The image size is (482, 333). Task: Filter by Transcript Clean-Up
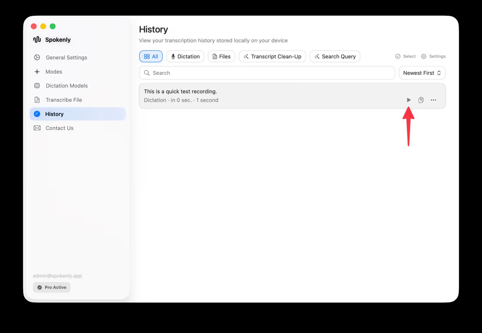[272, 56]
